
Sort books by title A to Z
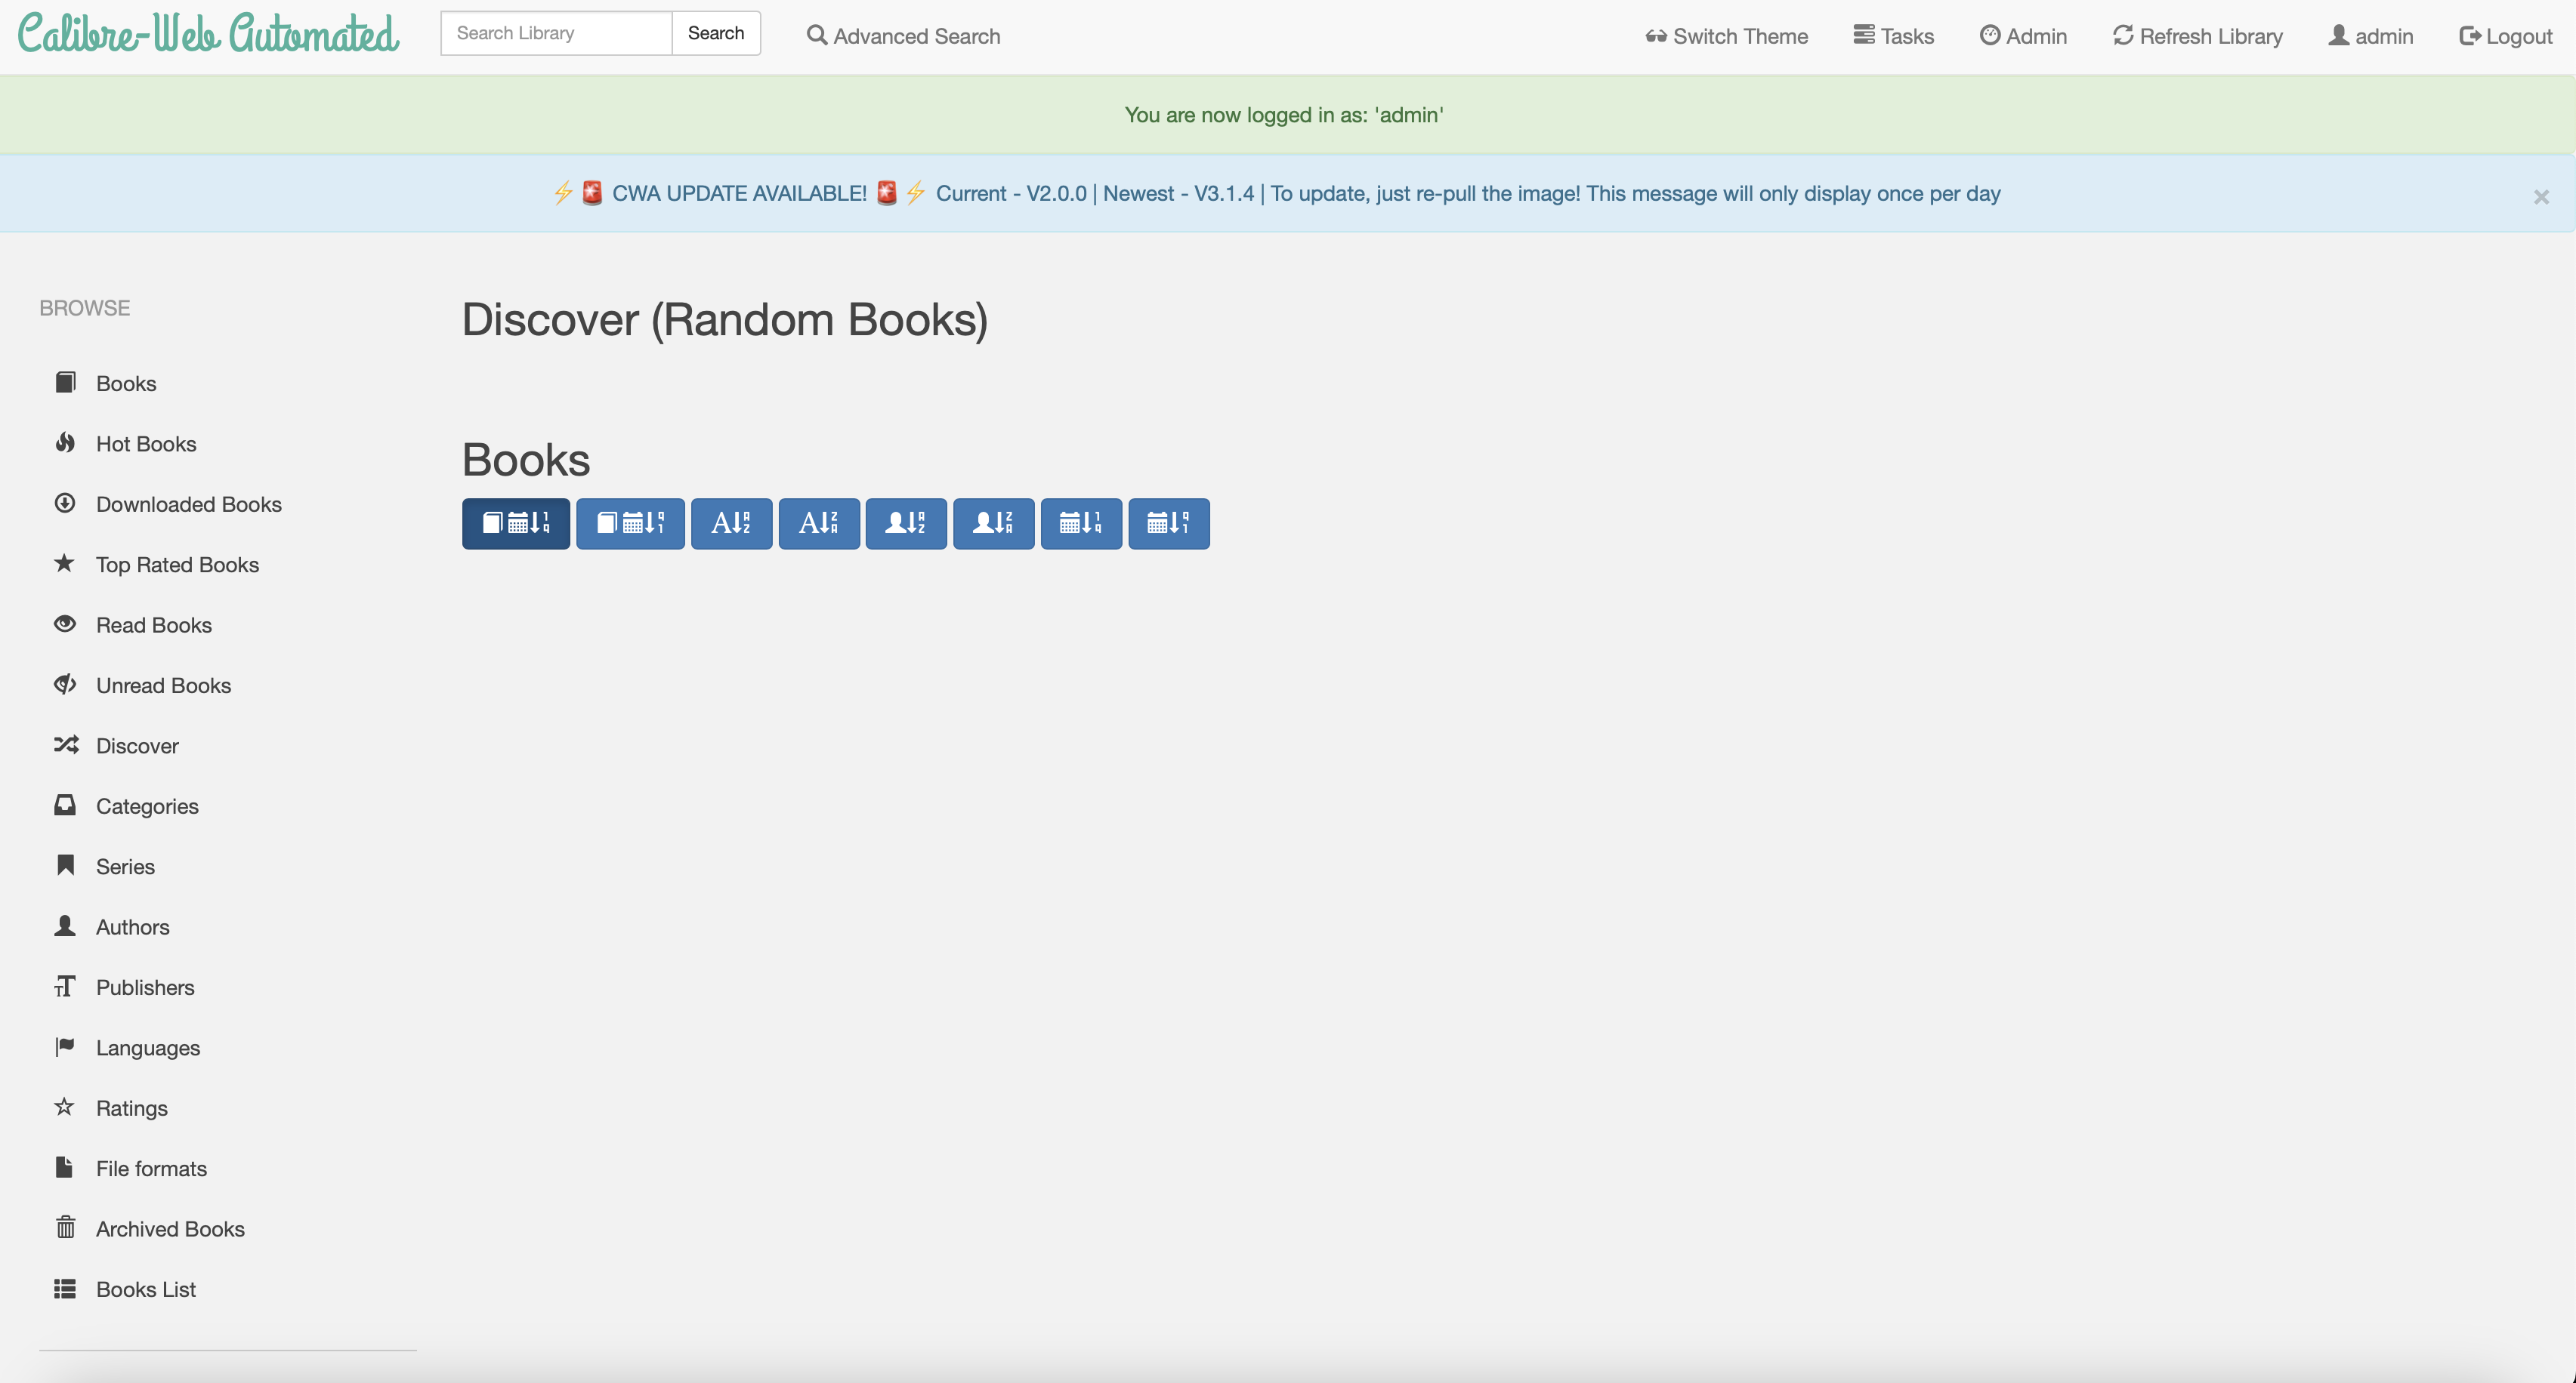point(731,522)
